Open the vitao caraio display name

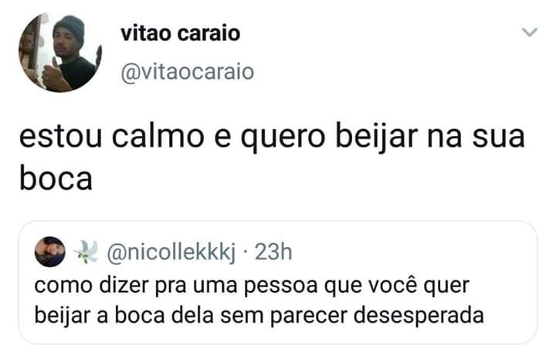coord(180,34)
